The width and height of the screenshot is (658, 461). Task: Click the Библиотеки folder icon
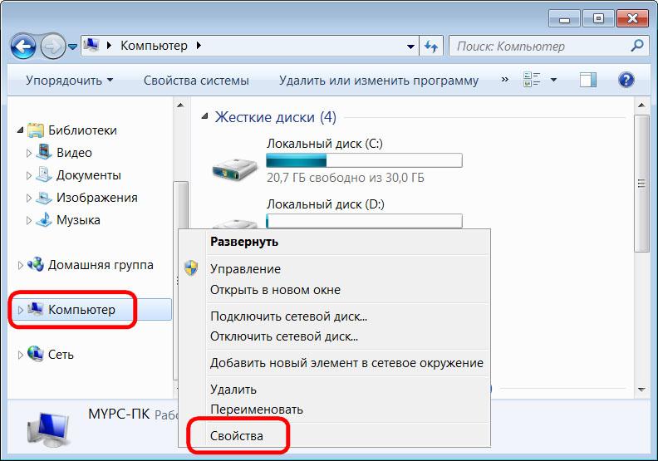pyautogui.click(x=36, y=130)
